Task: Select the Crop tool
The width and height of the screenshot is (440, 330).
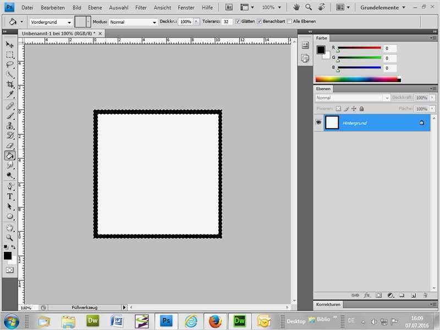Action: click(x=9, y=85)
